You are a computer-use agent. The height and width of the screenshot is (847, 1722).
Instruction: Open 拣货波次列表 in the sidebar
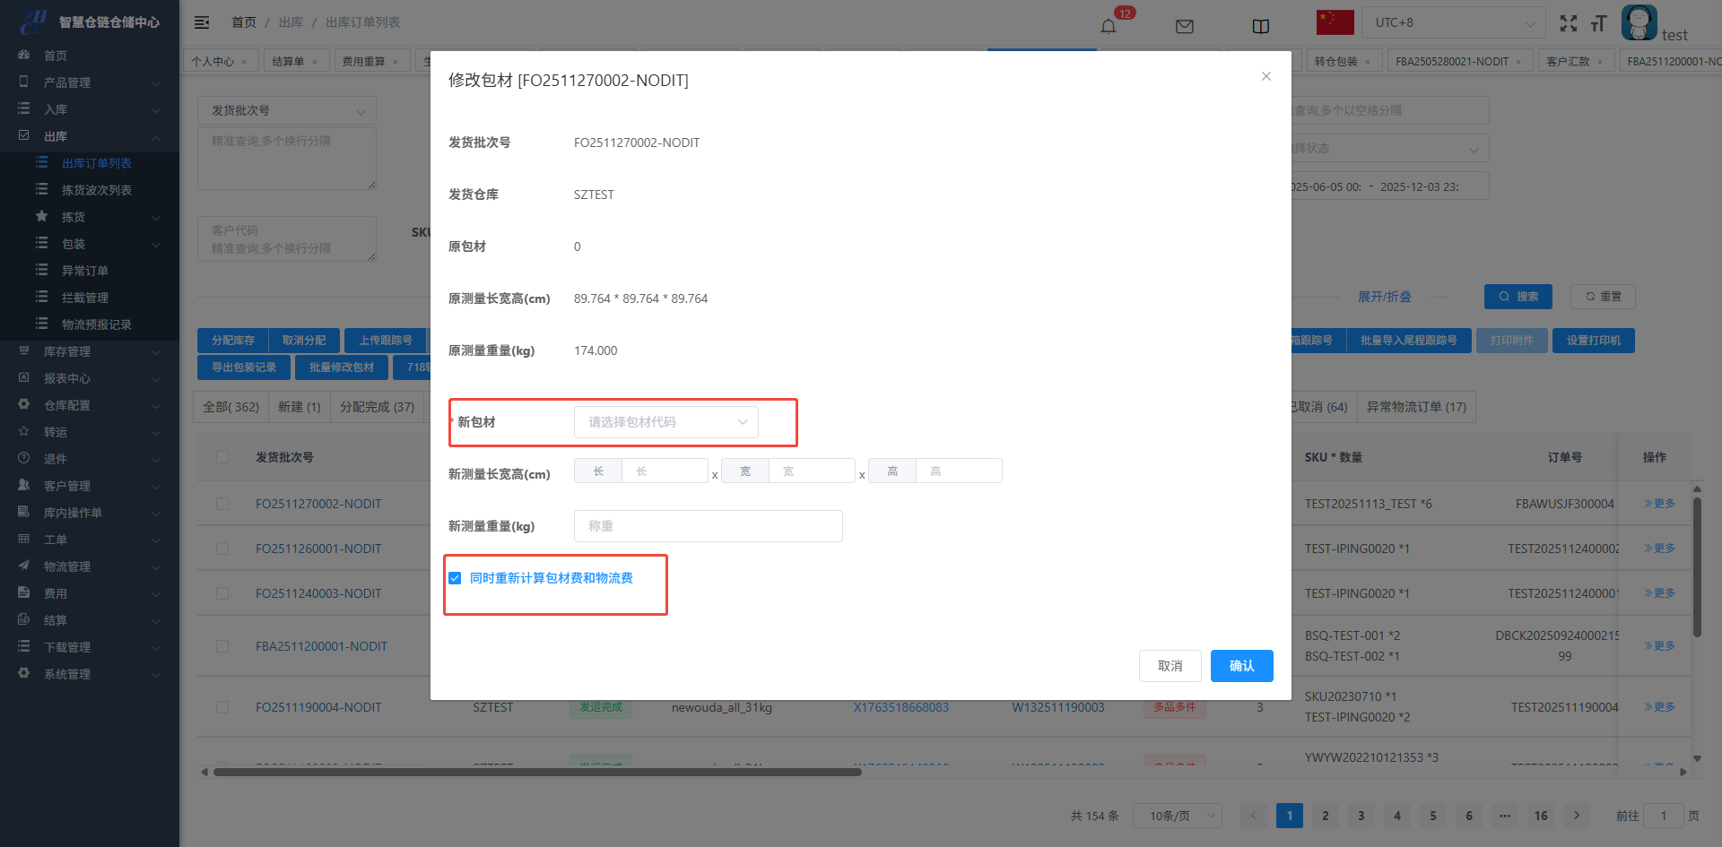[x=96, y=190]
